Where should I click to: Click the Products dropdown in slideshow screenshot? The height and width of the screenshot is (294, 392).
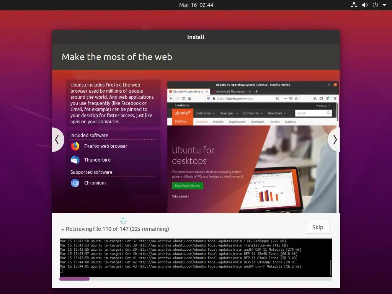point(323,106)
